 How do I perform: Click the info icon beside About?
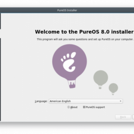point(68,107)
